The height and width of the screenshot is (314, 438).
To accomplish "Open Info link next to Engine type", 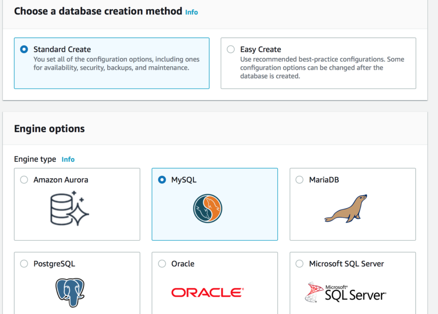I will click(x=68, y=160).
